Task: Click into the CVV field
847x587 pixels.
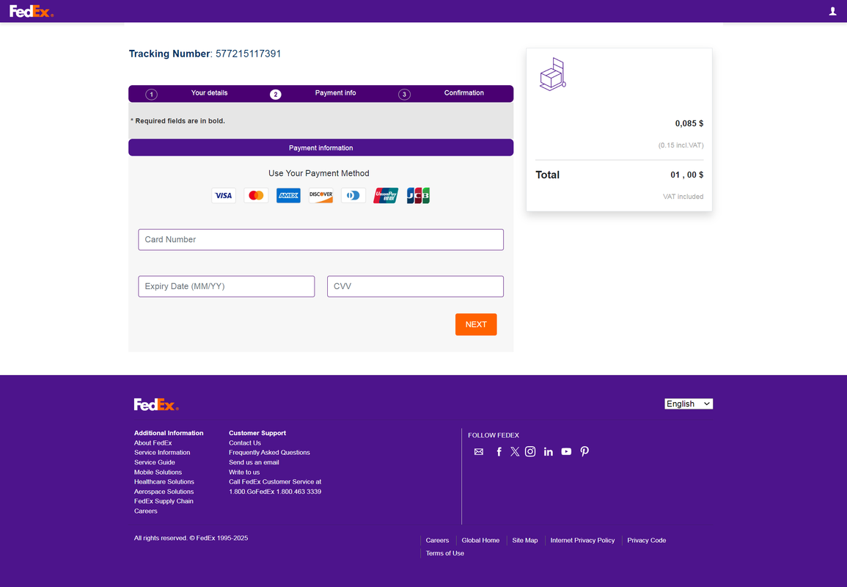Action: click(x=415, y=286)
